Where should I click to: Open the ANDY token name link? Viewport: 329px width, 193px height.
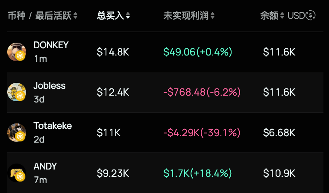[45, 166]
